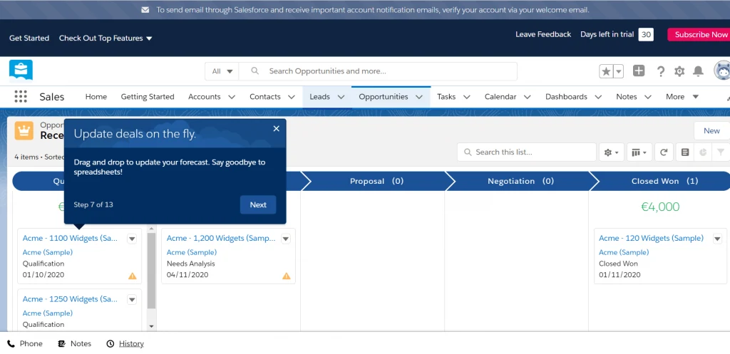Go to the Home tab
Viewport: 730px width, 354px height.
point(96,97)
